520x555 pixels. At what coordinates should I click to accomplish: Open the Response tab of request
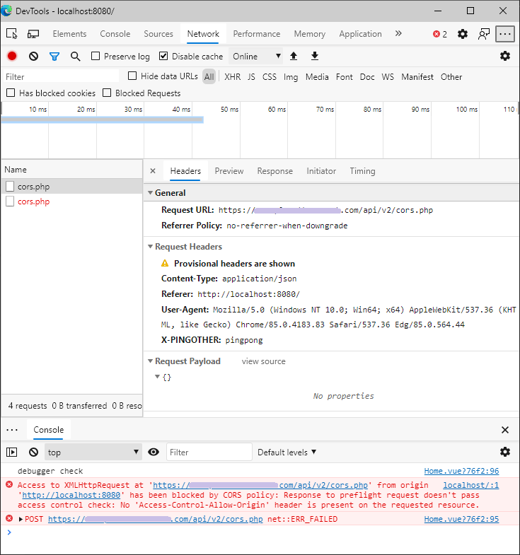(275, 171)
